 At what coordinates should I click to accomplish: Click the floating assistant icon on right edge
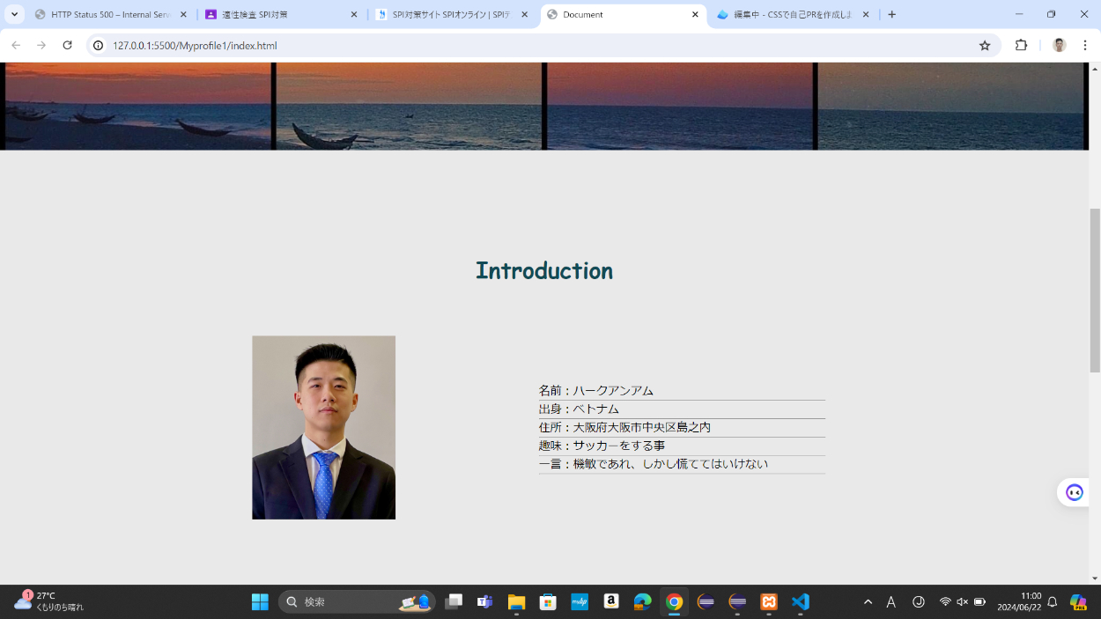[1074, 492]
